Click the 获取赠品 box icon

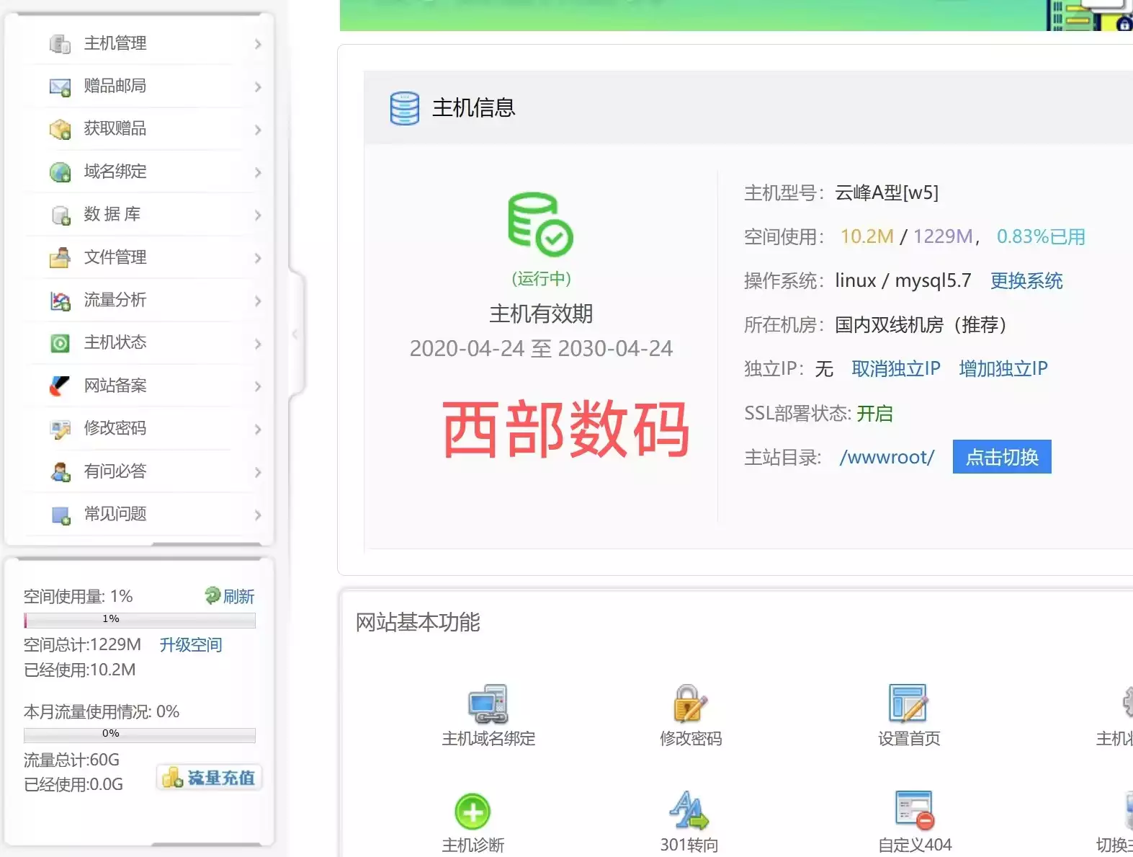click(x=60, y=130)
